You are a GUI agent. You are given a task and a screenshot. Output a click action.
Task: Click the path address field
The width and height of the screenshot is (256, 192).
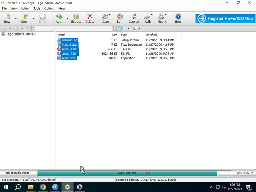(73, 28)
